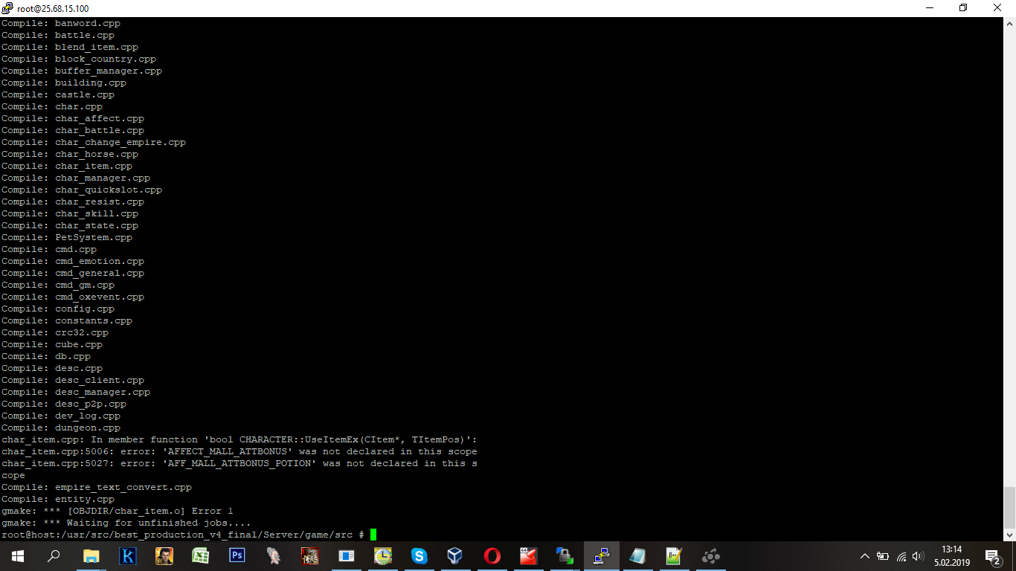Open VirtualBox cube icon on taskbar
Image resolution: width=1016 pixels, height=571 pixels.
(455, 555)
